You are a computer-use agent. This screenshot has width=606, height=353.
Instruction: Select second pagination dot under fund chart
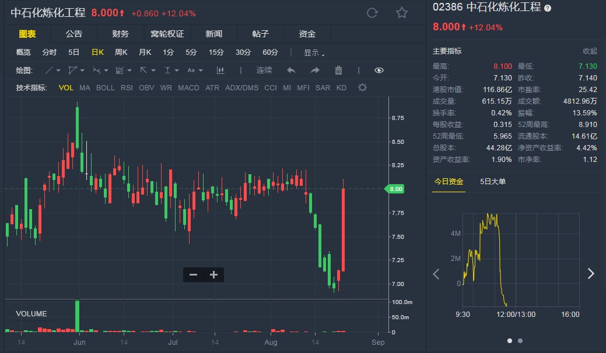(520, 341)
